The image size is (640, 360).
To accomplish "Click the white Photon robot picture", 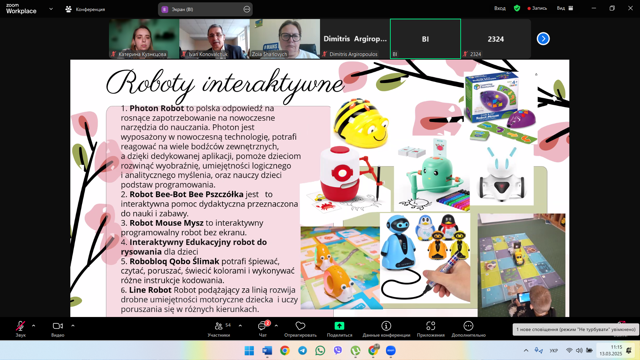I will point(502,175).
